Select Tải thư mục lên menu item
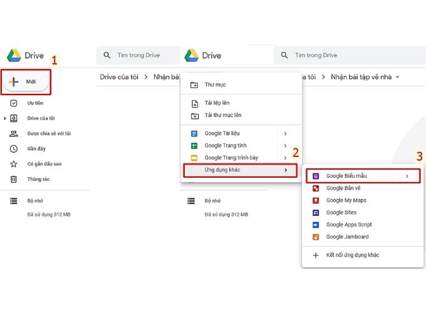This screenshot has width=426, height=313. pos(241,115)
